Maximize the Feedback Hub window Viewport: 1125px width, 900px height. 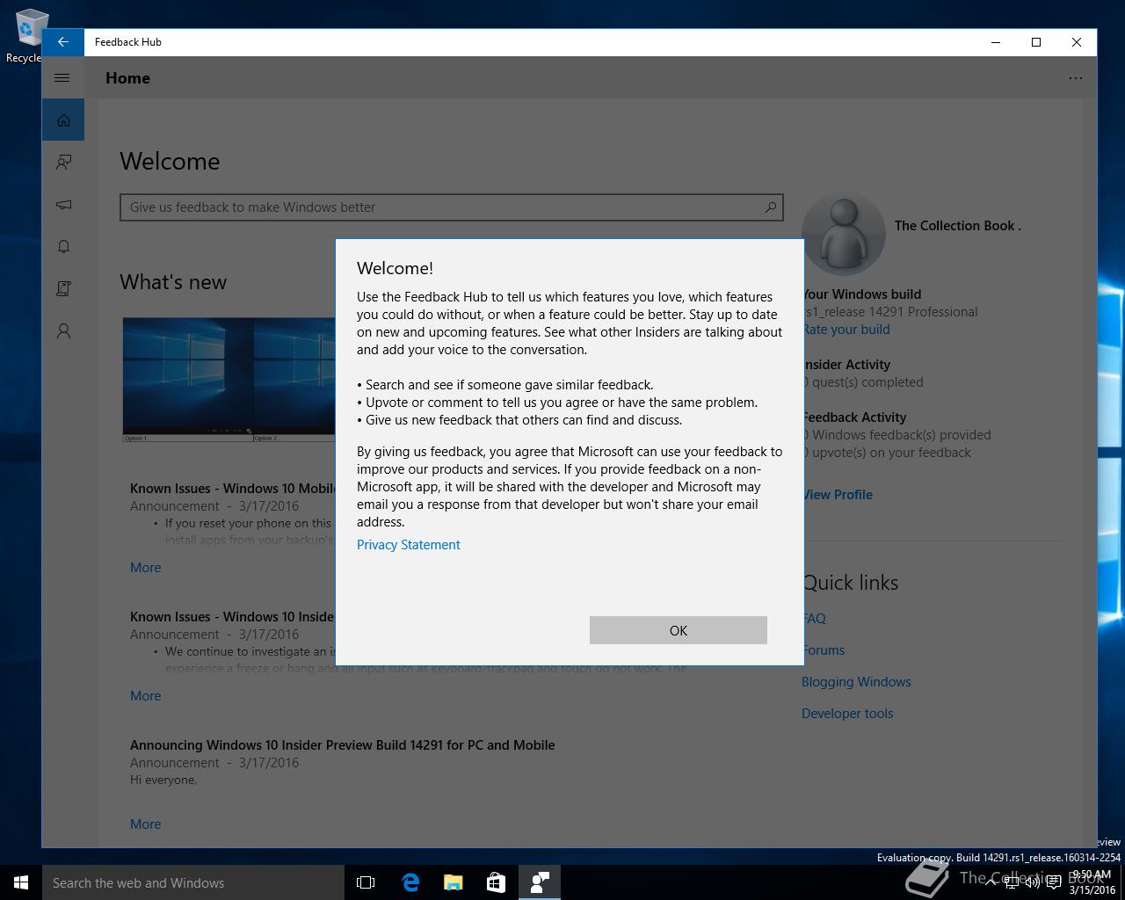tap(1036, 42)
